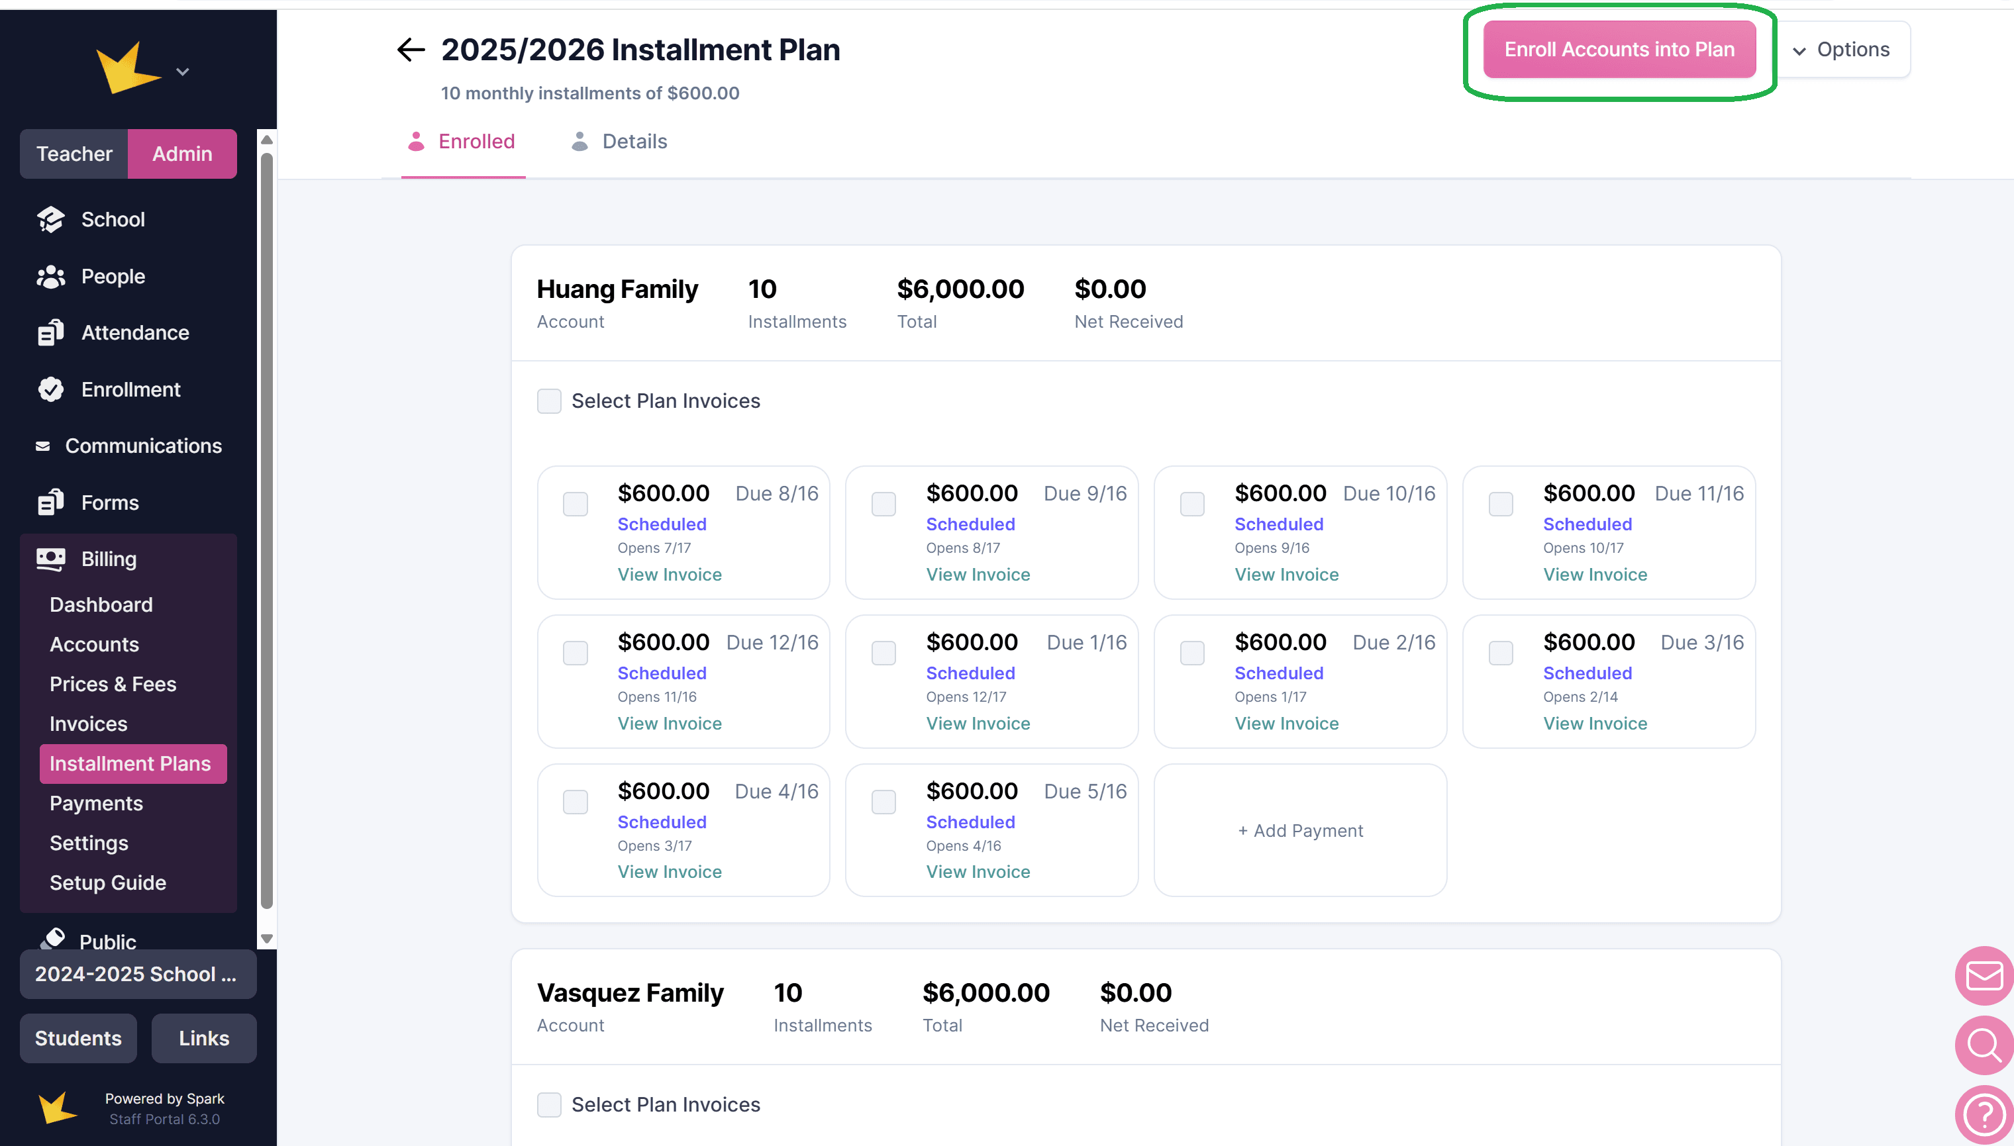Check Huang Family Select Plan Invoices box

pyautogui.click(x=549, y=401)
